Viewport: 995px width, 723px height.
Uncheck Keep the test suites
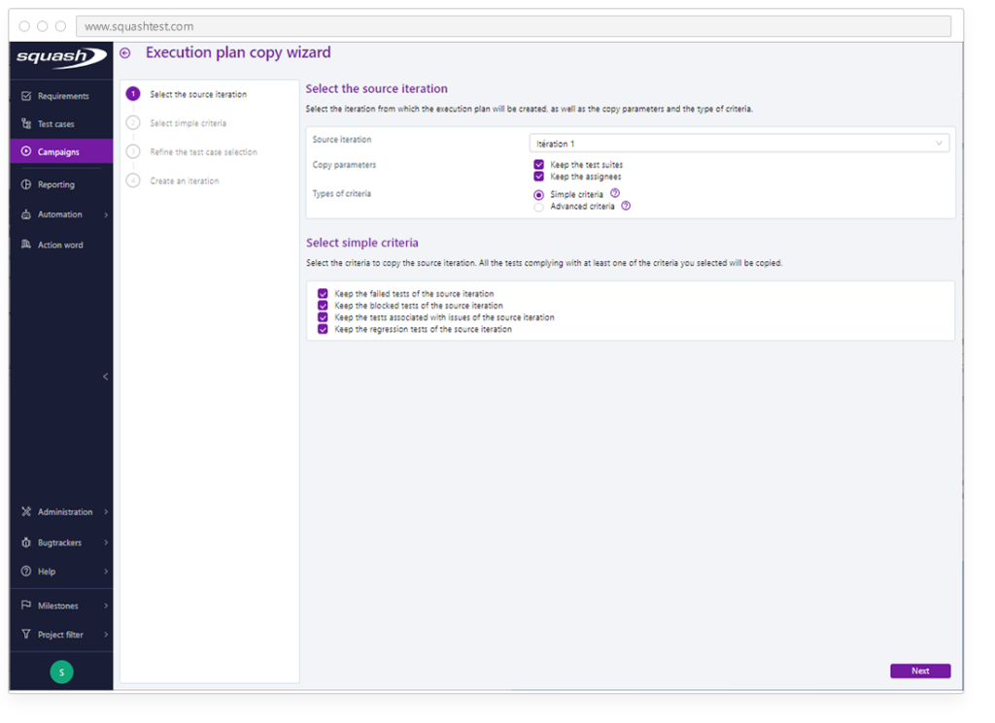538,164
